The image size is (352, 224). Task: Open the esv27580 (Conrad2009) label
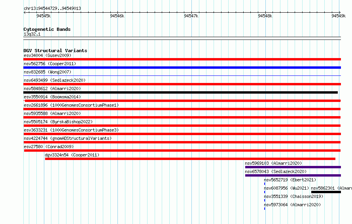tap(49, 147)
